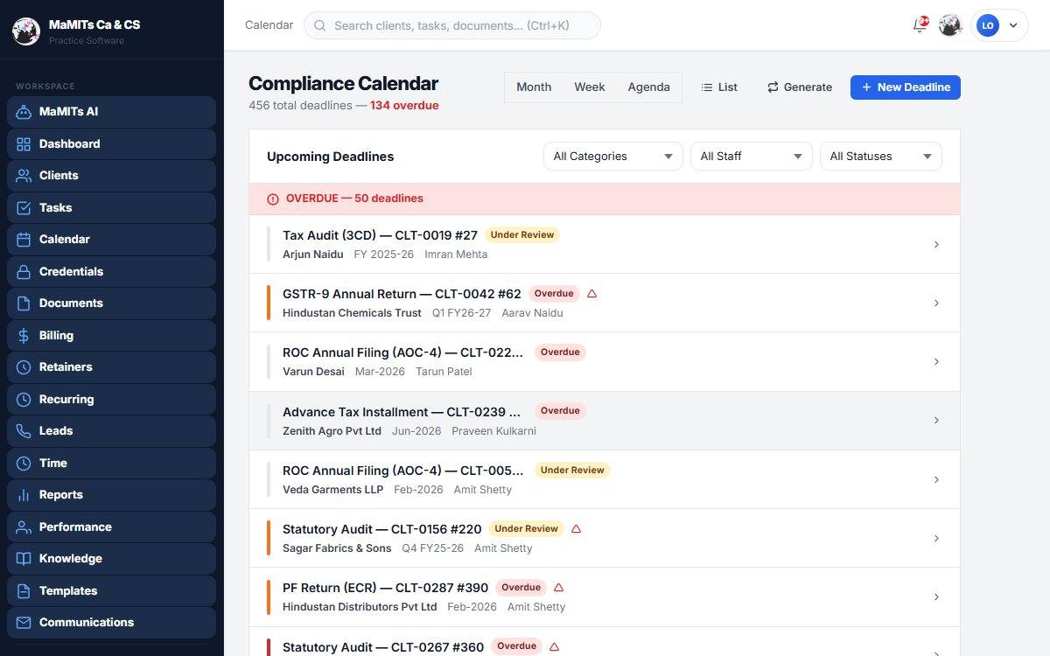Click the Communications envelope icon
This screenshot has width=1050, height=656.
point(24,623)
